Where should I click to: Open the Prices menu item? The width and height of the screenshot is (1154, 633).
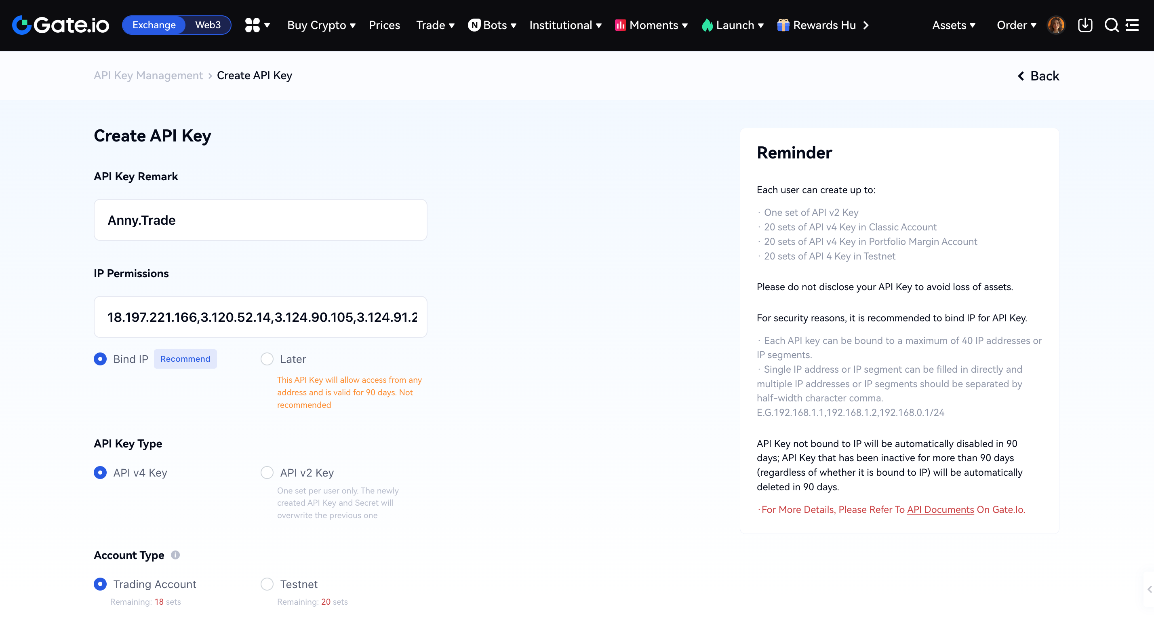click(384, 25)
